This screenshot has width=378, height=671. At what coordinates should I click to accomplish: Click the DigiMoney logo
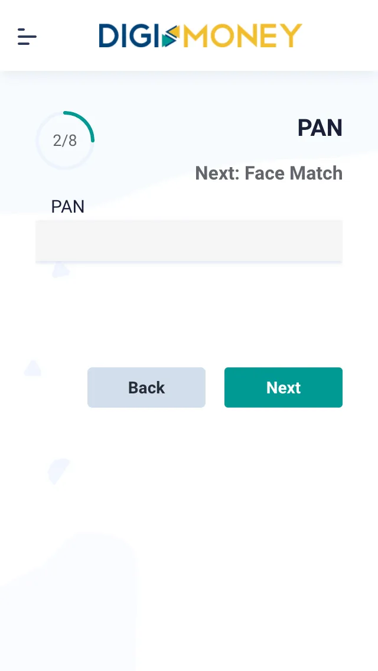[200, 36]
